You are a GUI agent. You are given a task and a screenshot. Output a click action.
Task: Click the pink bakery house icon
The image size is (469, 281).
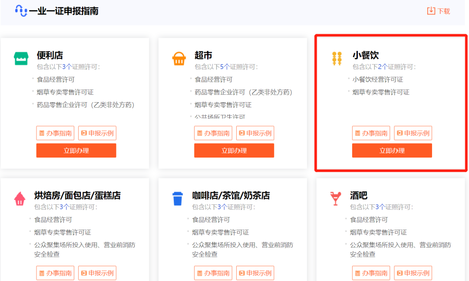(20, 199)
